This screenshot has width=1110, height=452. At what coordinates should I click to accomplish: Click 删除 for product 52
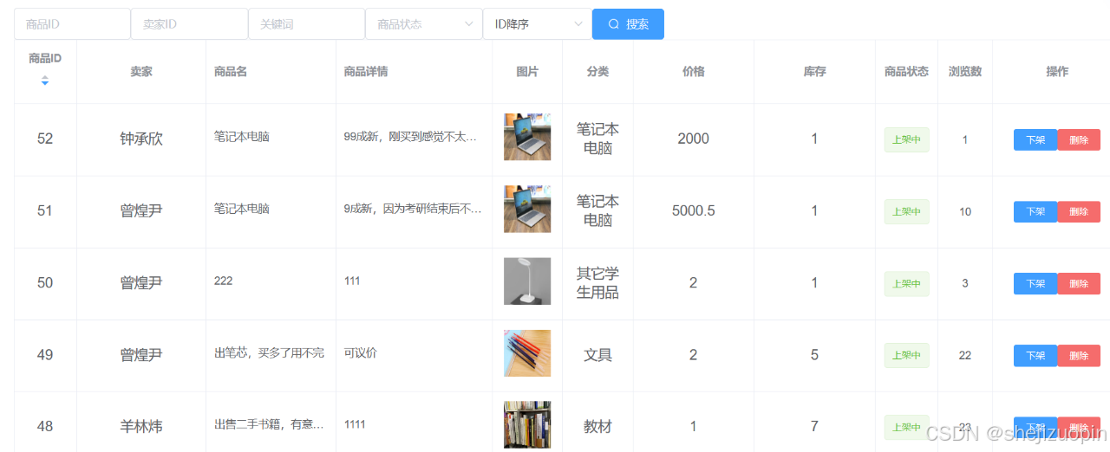click(1079, 139)
